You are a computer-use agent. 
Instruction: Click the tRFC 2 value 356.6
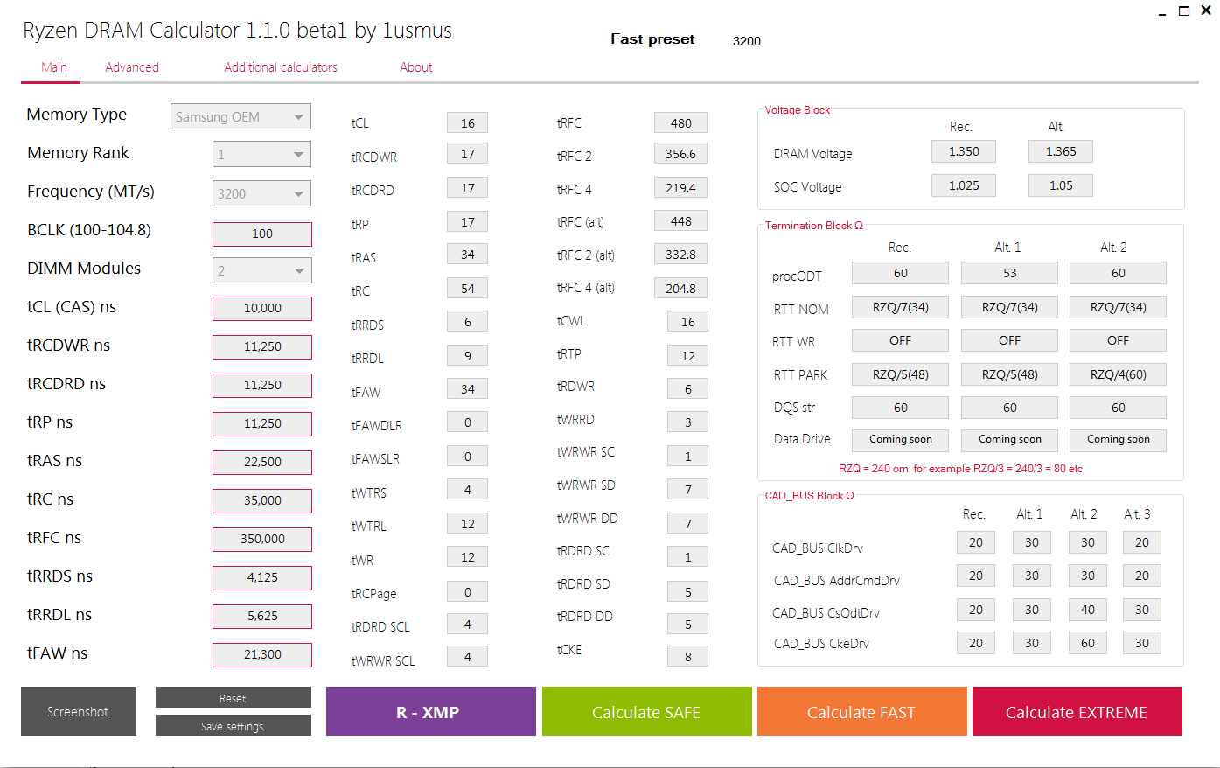[680, 154]
